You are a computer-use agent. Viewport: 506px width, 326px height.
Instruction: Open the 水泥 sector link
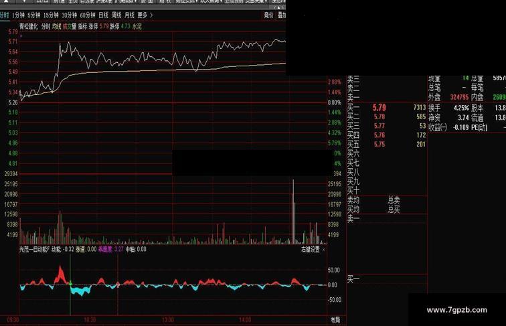[x=137, y=27]
